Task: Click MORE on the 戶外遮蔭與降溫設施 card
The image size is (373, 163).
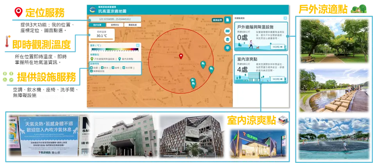Action: [277, 47]
